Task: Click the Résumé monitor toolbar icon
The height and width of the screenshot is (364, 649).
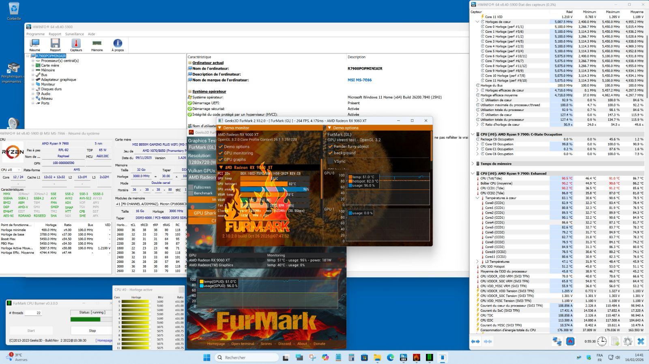Action: [35, 44]
